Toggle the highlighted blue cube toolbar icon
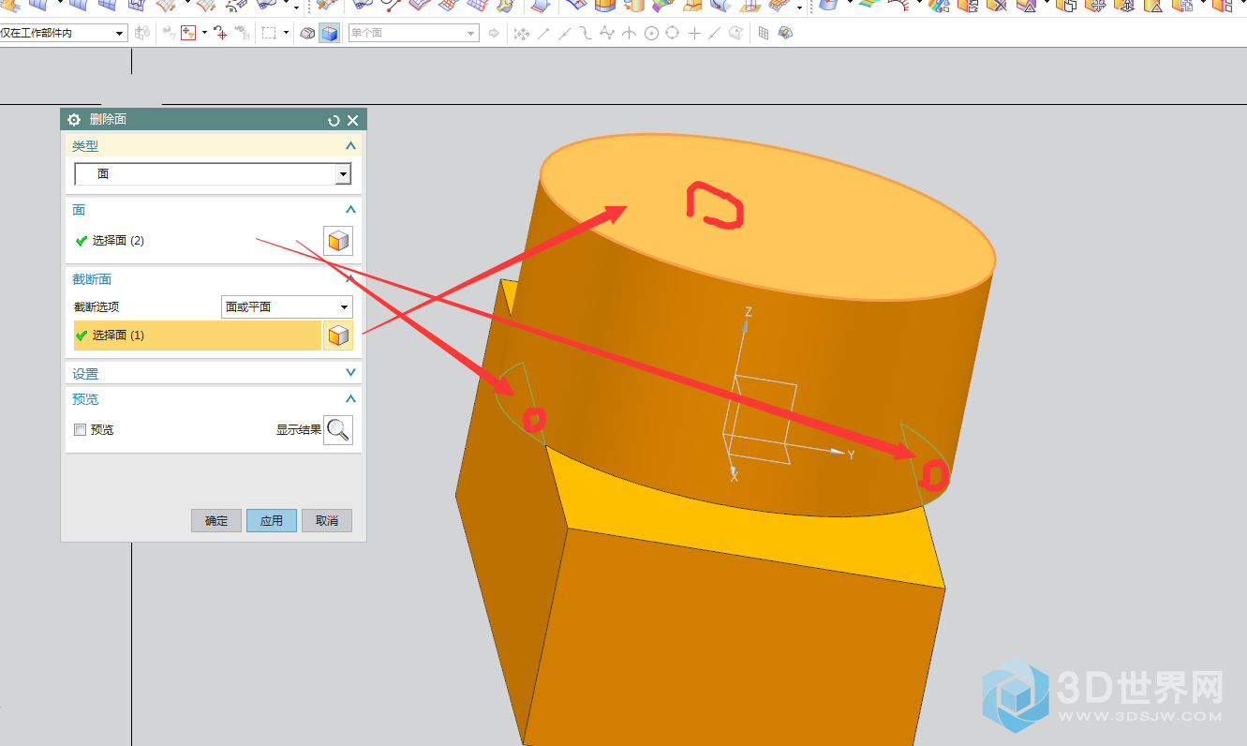The image size is (1247, 746). coord(329,33)
